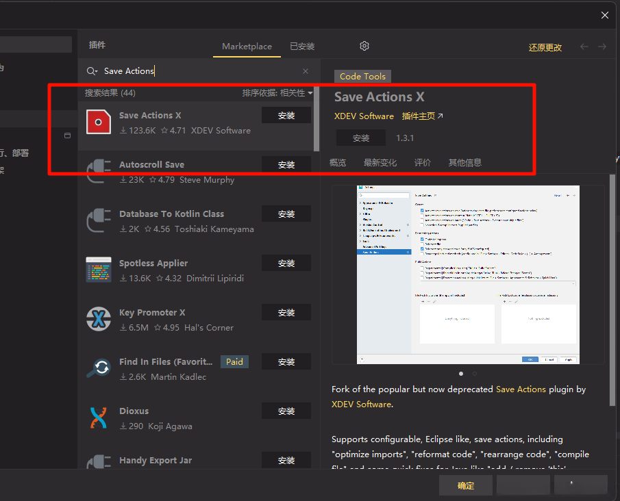Viewport: 620px width, 501px height.
Task: Select the Handy Export Jar icon
Action: pos(99,461)
